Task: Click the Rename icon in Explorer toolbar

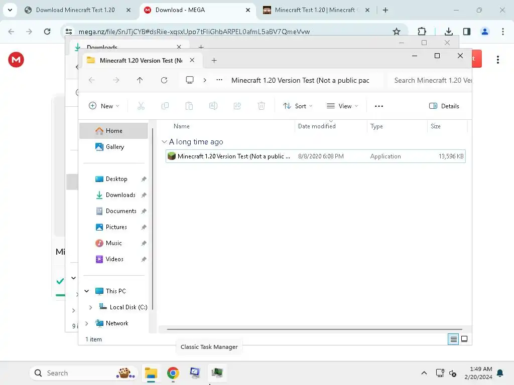Action: pyautogui.click(x=213, y=106)
